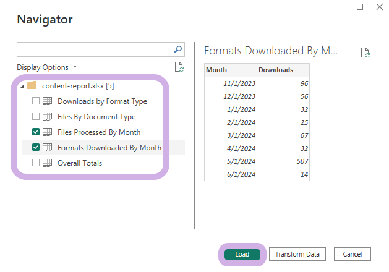This screenshot has width=389, height=272.
Task: Click table icon for Overall Totals
Action: click(47, 163)
